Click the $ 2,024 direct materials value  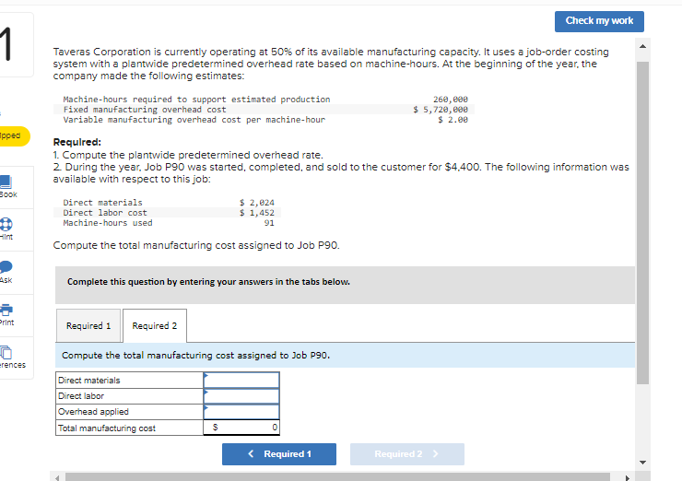pyautogui.click(x=256, y=203)
